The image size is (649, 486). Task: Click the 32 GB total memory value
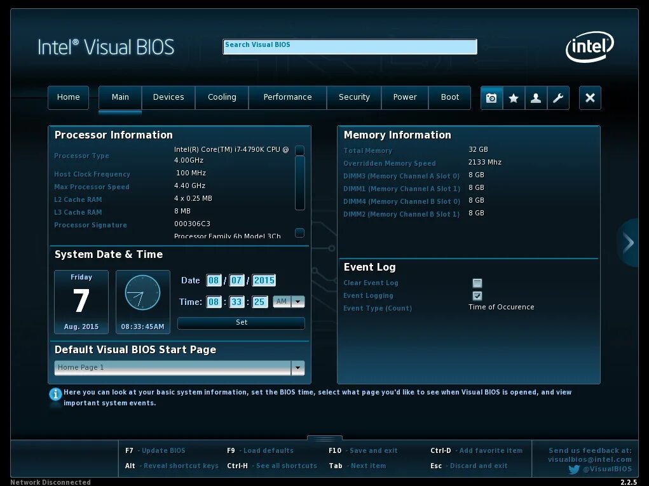478,149
